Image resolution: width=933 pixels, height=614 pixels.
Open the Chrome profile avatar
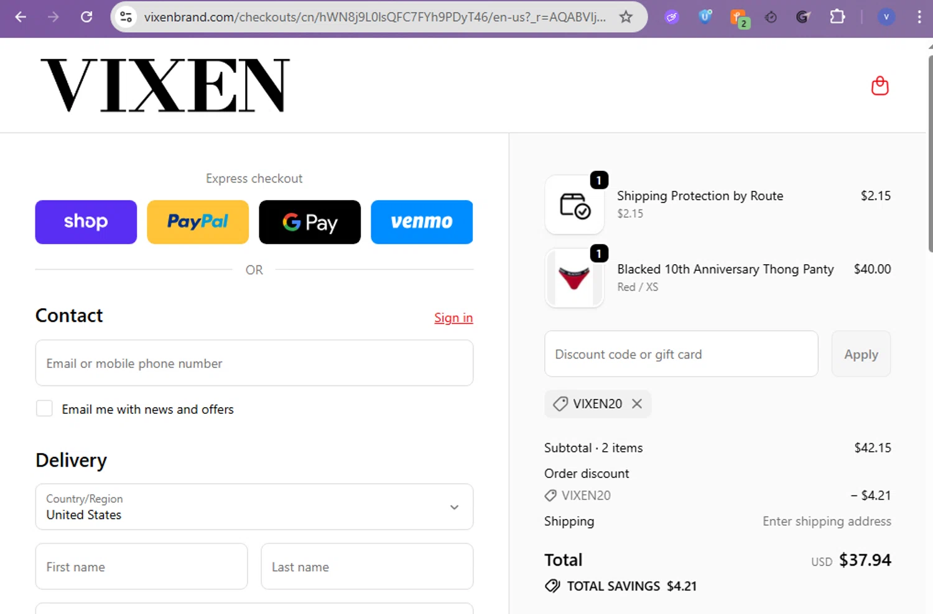tap(886, 17)
